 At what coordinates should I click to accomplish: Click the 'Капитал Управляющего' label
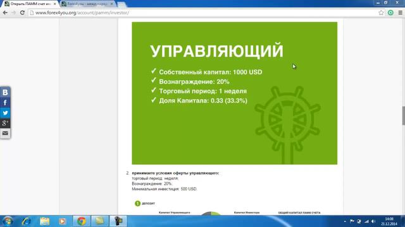175,212
